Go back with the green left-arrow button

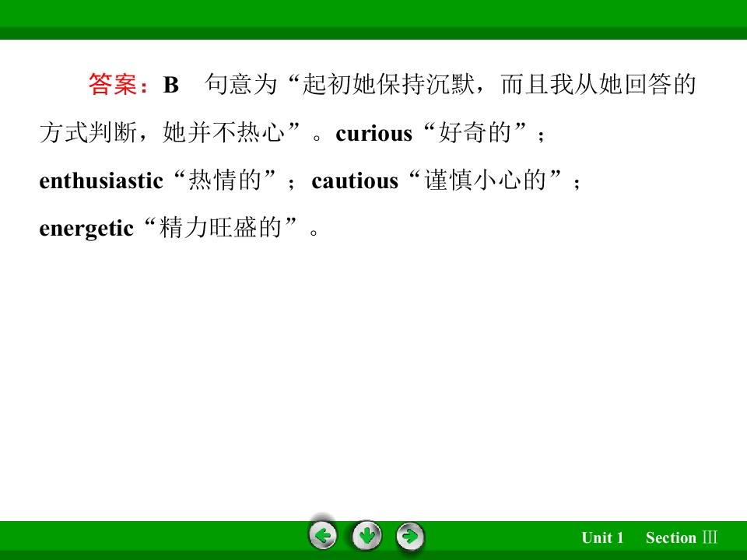[323, 536]
